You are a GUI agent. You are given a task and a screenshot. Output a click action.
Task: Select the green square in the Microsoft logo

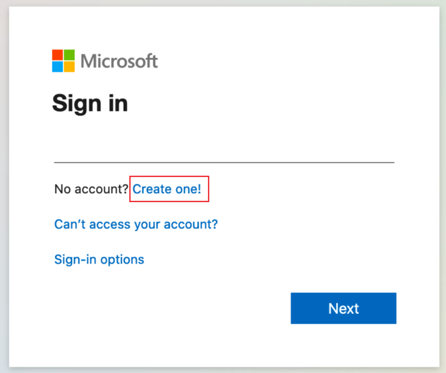[69, 55]
